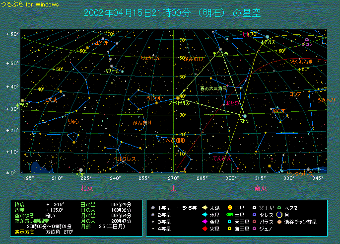Select the パラス Pallas icon in legend

[255, 222]
